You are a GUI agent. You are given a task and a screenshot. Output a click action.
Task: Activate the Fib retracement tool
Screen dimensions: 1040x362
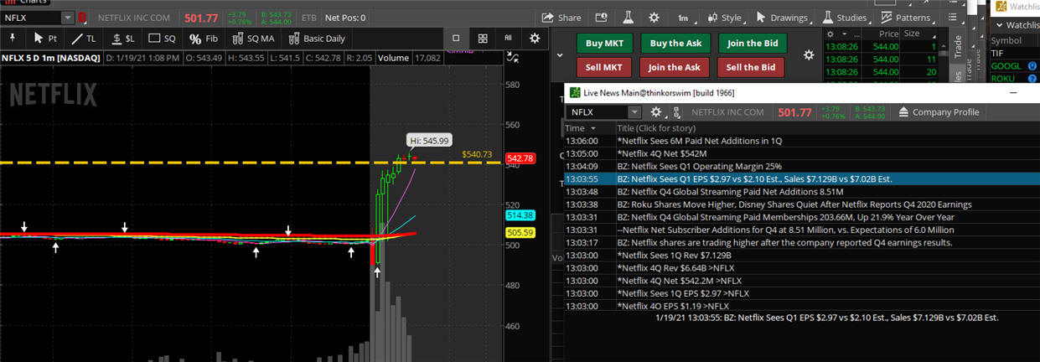[x=203, y=38]
